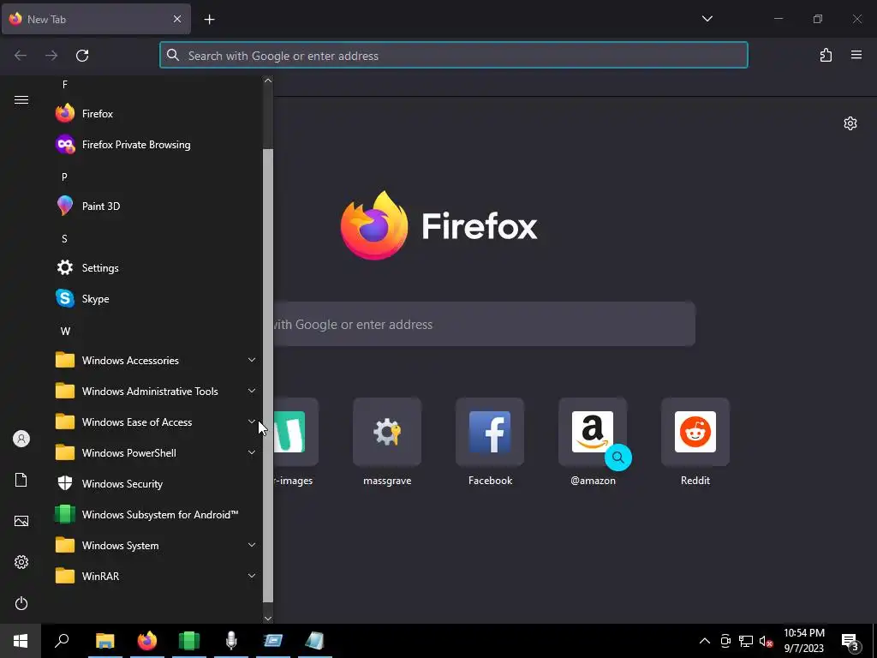Screen dimensions: 877x658
Task: Click the Windows Start button
Action: pyautogui.click(x=21, y=641)
